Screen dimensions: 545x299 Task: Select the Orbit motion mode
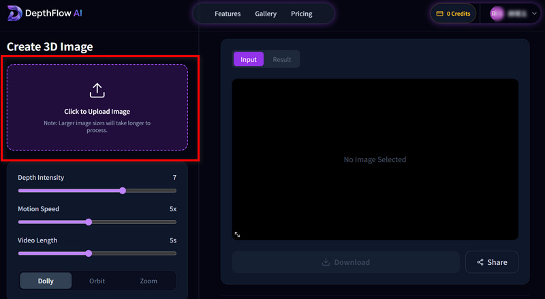click(x=97, y=281)
